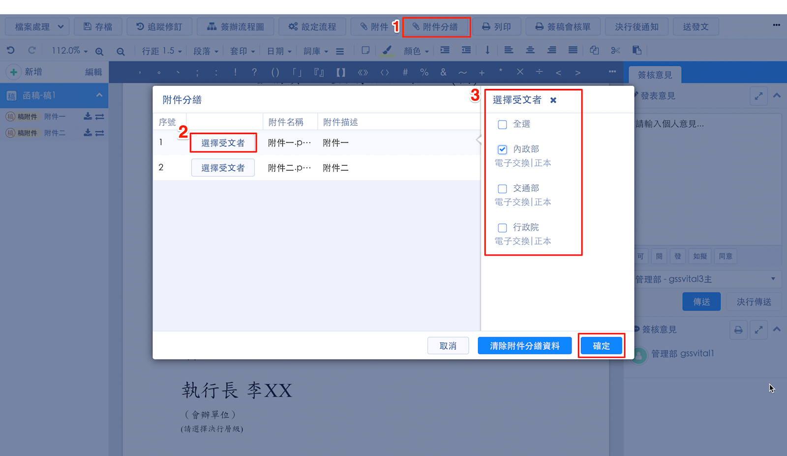This screenshot has height=456, width=787.
Task: Open the 顏色 color picker dropdown
Action: click(x=416, y=51)
